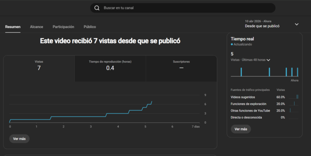This screenshot has height=156, width=311.
Task: Focus the 'Buscar en tu canal' search field
Action: 183,8
